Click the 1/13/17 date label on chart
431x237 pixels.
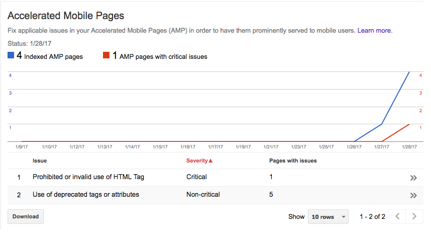pyautogui.click(x=104, y=147)
